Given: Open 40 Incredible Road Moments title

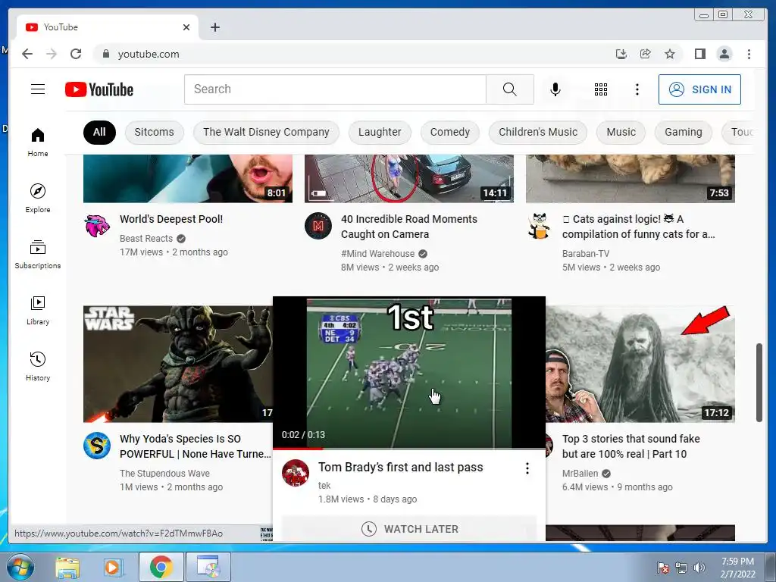Looking at the screenshot, I should pos(409,227).
